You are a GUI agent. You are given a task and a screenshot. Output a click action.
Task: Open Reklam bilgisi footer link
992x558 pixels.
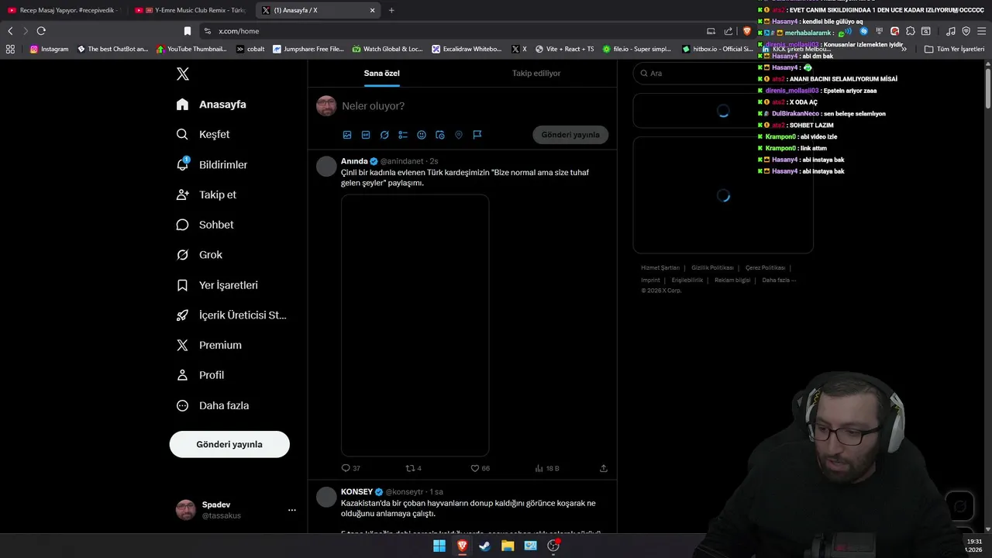coord(732,281)
